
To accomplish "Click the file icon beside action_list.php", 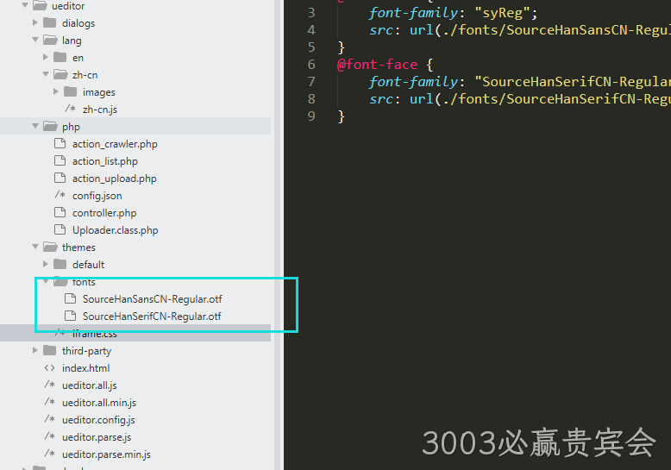I will pyautogui.click(x=60, y=160).
